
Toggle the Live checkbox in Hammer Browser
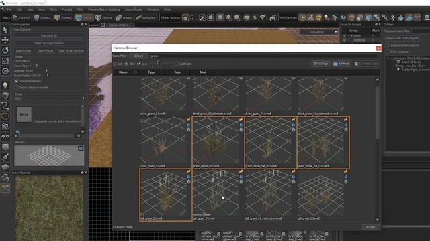139,64
